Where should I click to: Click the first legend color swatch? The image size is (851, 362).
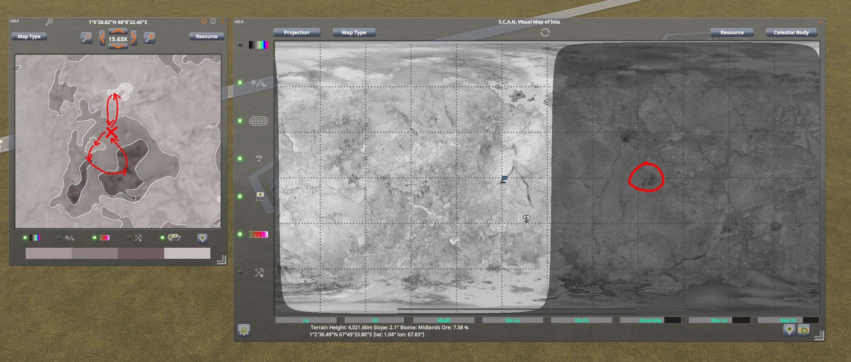click(x=49, y=253)
